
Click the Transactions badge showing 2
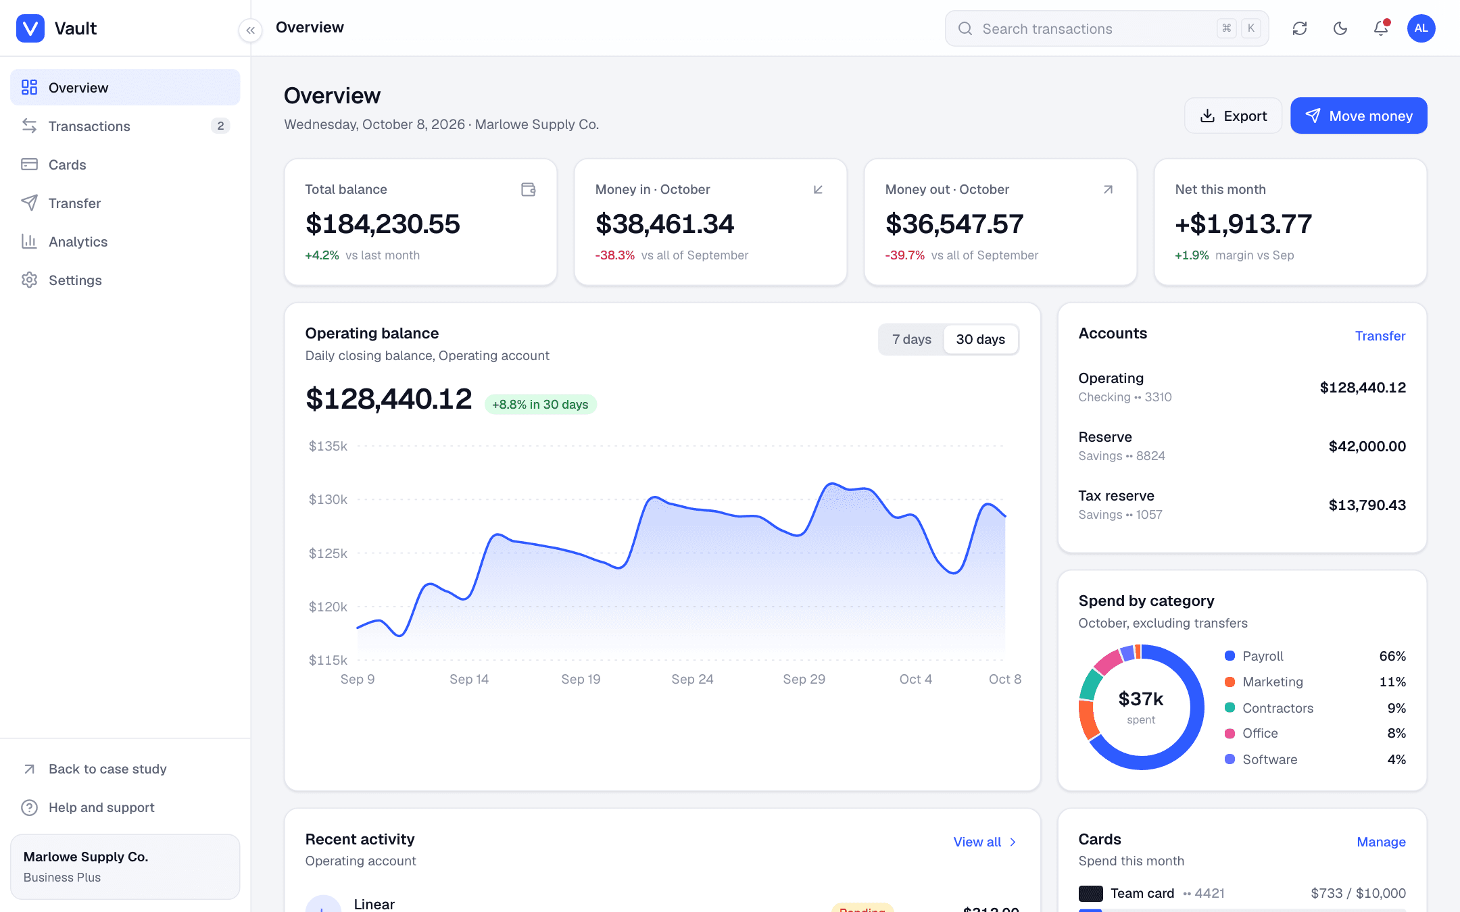coord(220,126)
